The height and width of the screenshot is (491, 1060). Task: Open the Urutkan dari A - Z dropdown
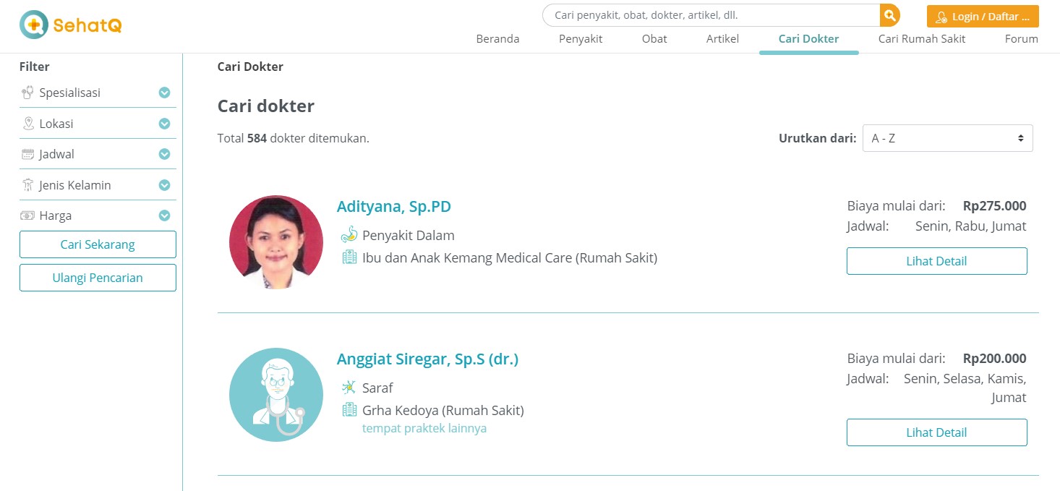tap(947, 138)
